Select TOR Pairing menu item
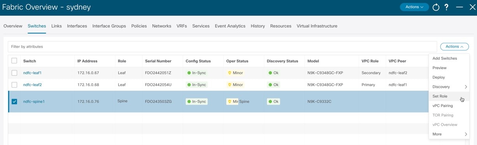Screen dimensions: 477x145 pos(449,115)
